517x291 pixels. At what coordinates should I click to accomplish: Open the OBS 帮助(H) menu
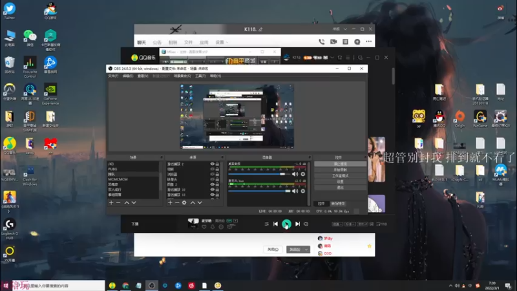215,76
